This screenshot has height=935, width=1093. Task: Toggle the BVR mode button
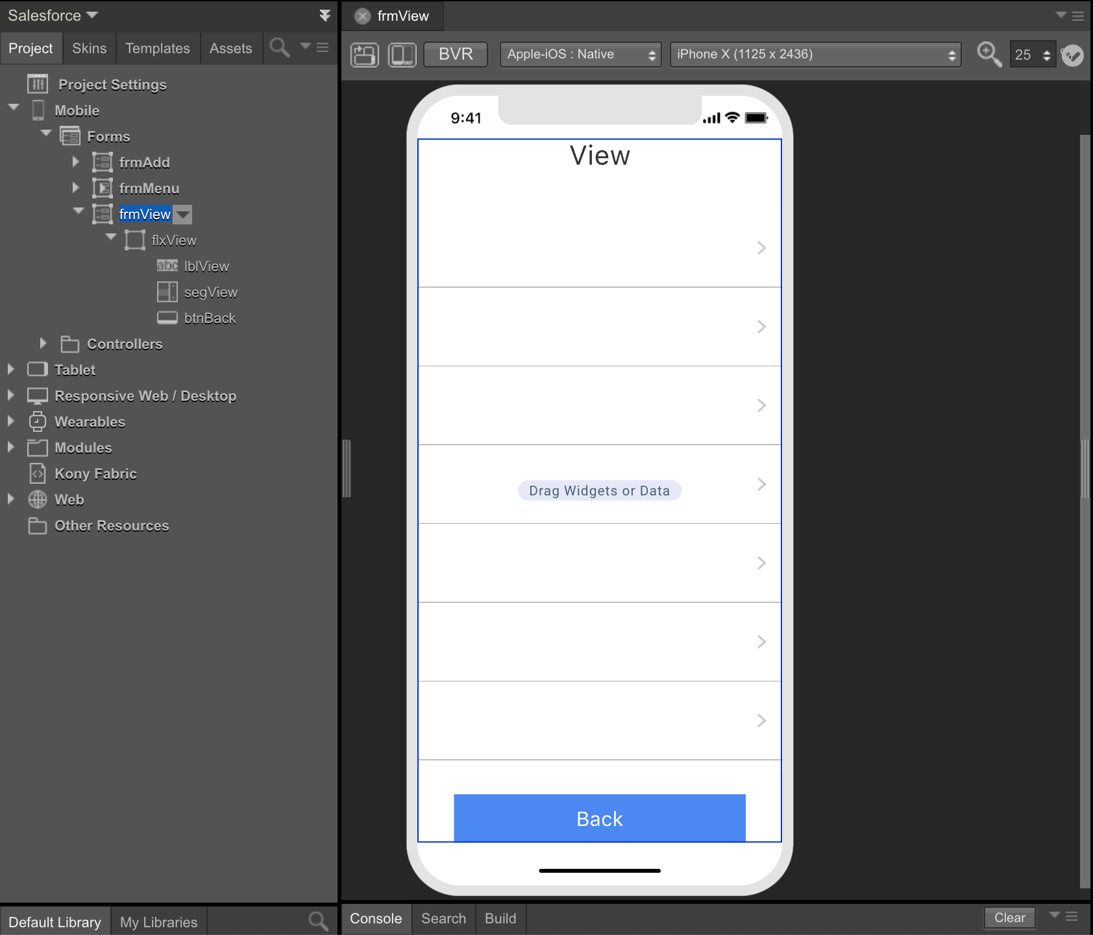click(x=455, y=54)
